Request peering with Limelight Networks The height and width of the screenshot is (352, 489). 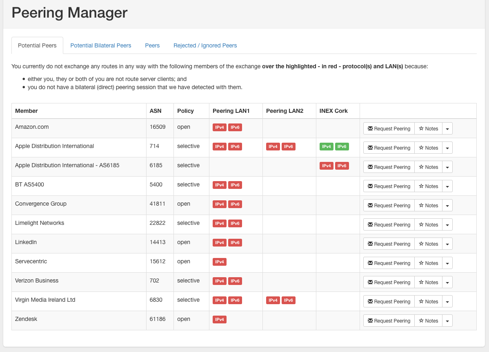point(389,224)
